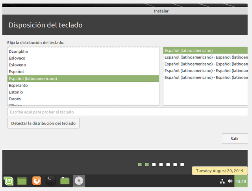This screenshot has width=252, height=191.
Task: Select the installer disc taskbar item
Action: point(79,181)
